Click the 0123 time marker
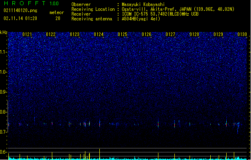 [x=75, y=34]
